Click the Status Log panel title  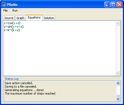(12, 79)
